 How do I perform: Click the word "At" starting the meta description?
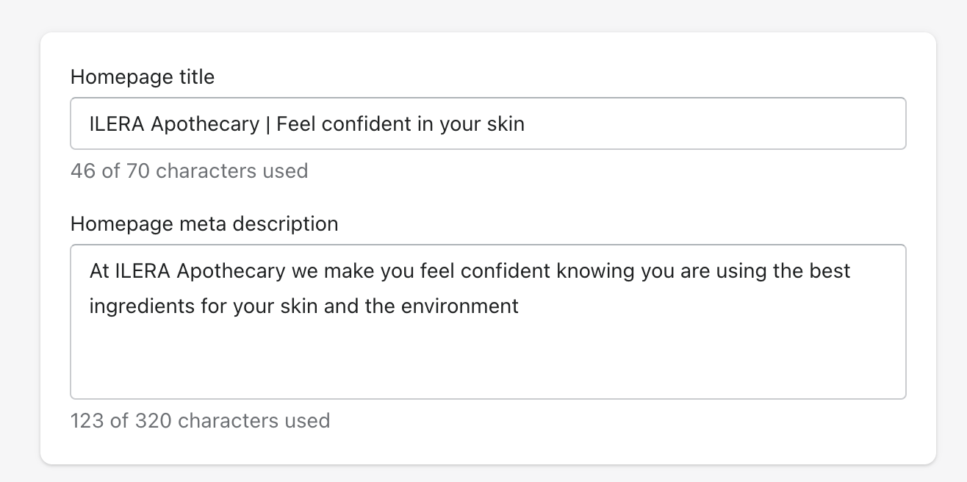coord(99,270)
